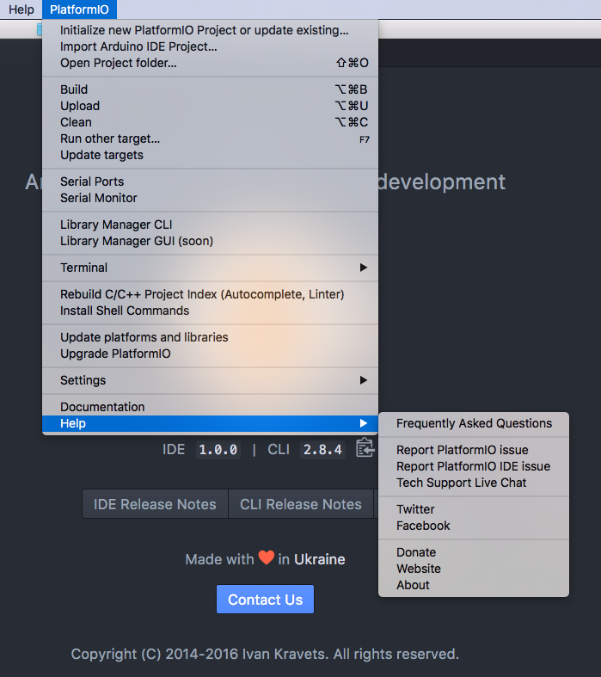The height and width of the screenshot is (677, 601).
Task: Open Tech Support Live Chat
Action: tap(474, 483)
